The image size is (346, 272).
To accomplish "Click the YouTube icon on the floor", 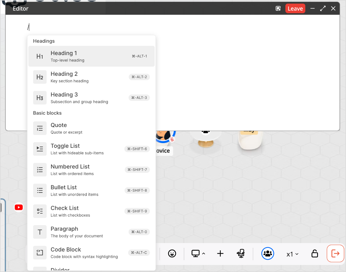I will 19,207.
